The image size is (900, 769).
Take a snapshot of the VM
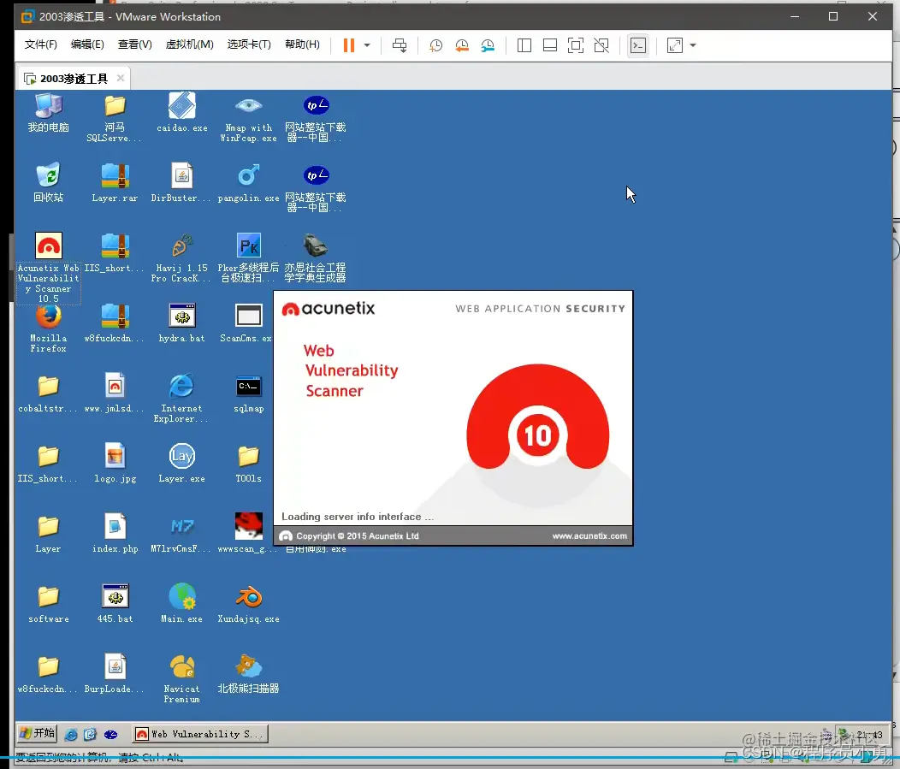pos(435,45)
